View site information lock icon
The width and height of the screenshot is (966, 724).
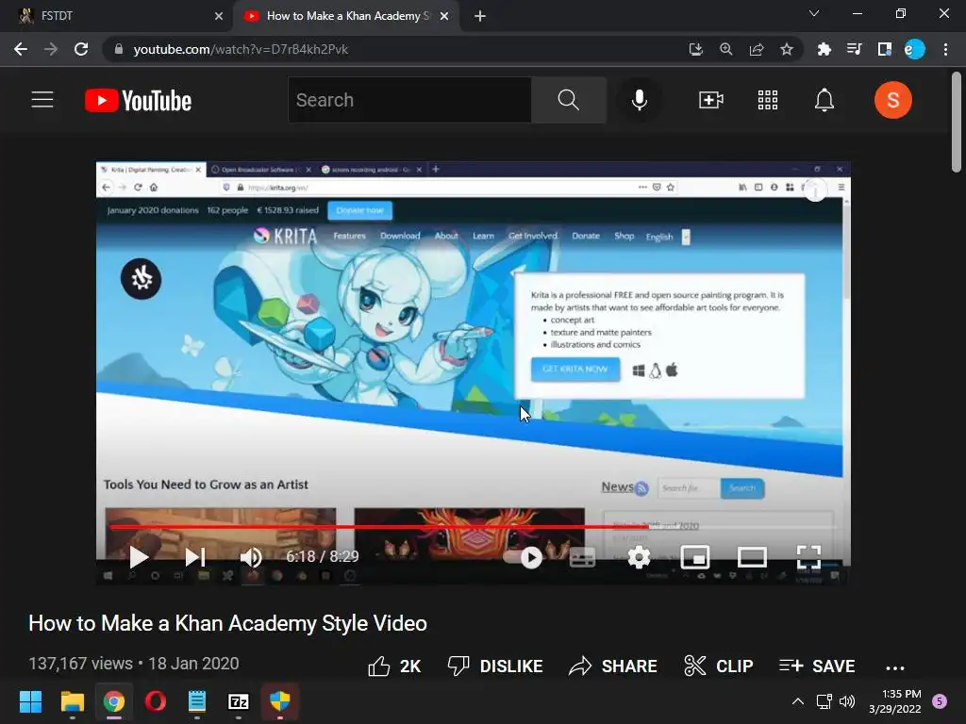[x=119, y=49]
